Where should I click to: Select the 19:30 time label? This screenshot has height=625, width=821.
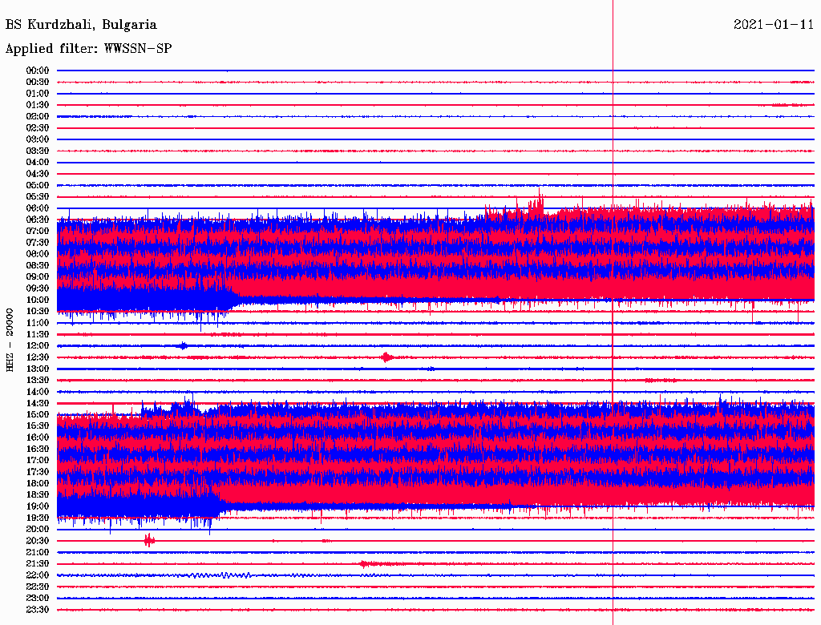pyautogui.click(x=38, y=518)
